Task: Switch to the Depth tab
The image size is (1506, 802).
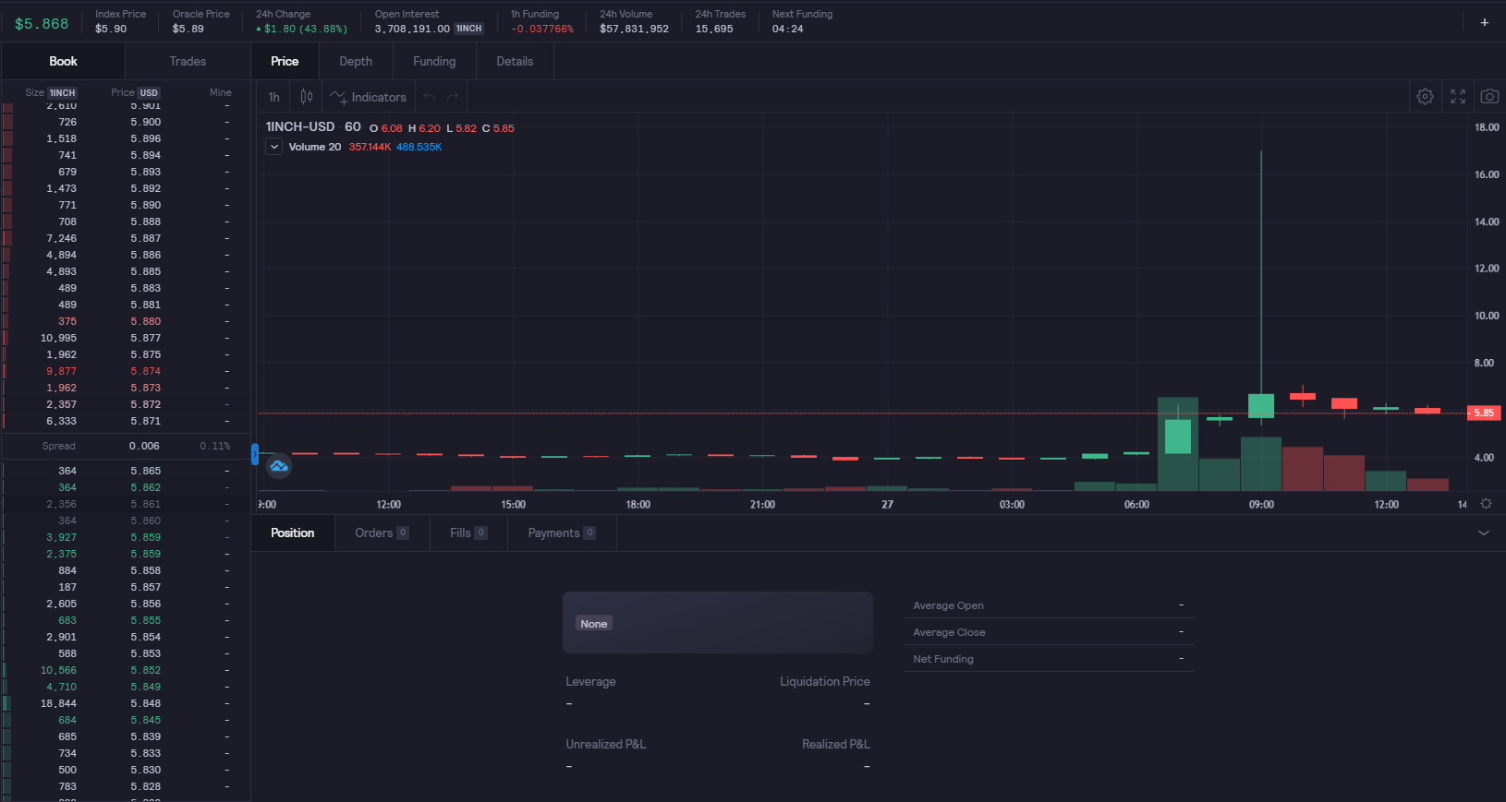Action: click(356, 61)
